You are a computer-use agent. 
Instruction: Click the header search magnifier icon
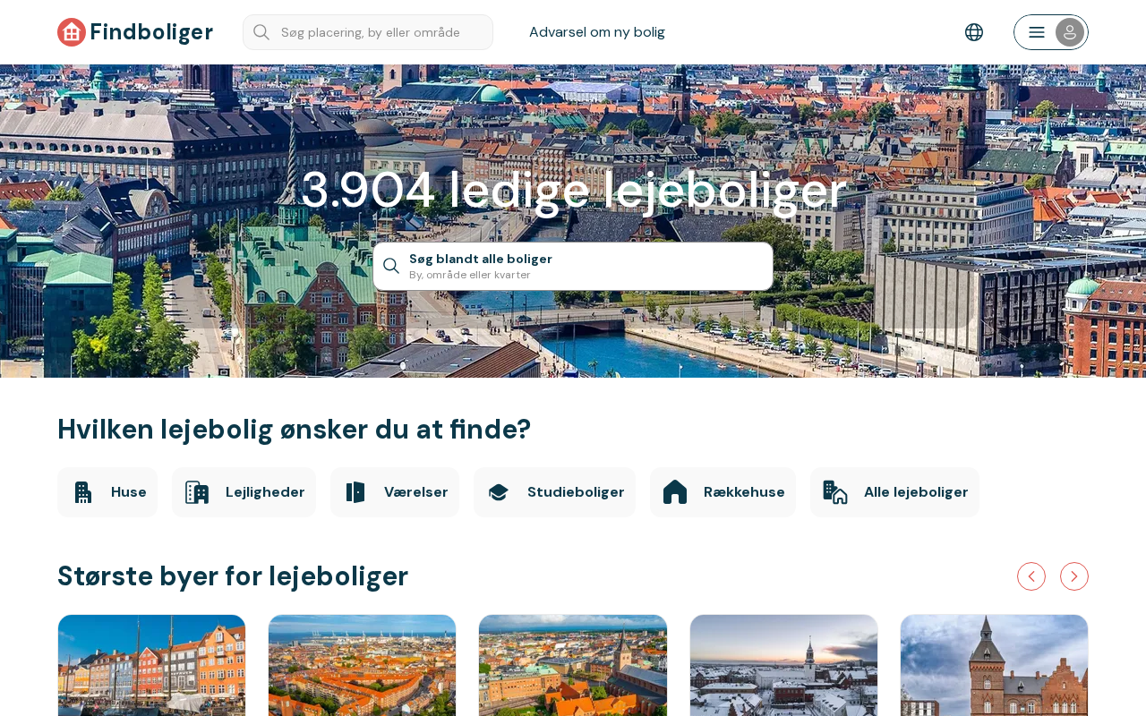[261, 32]
